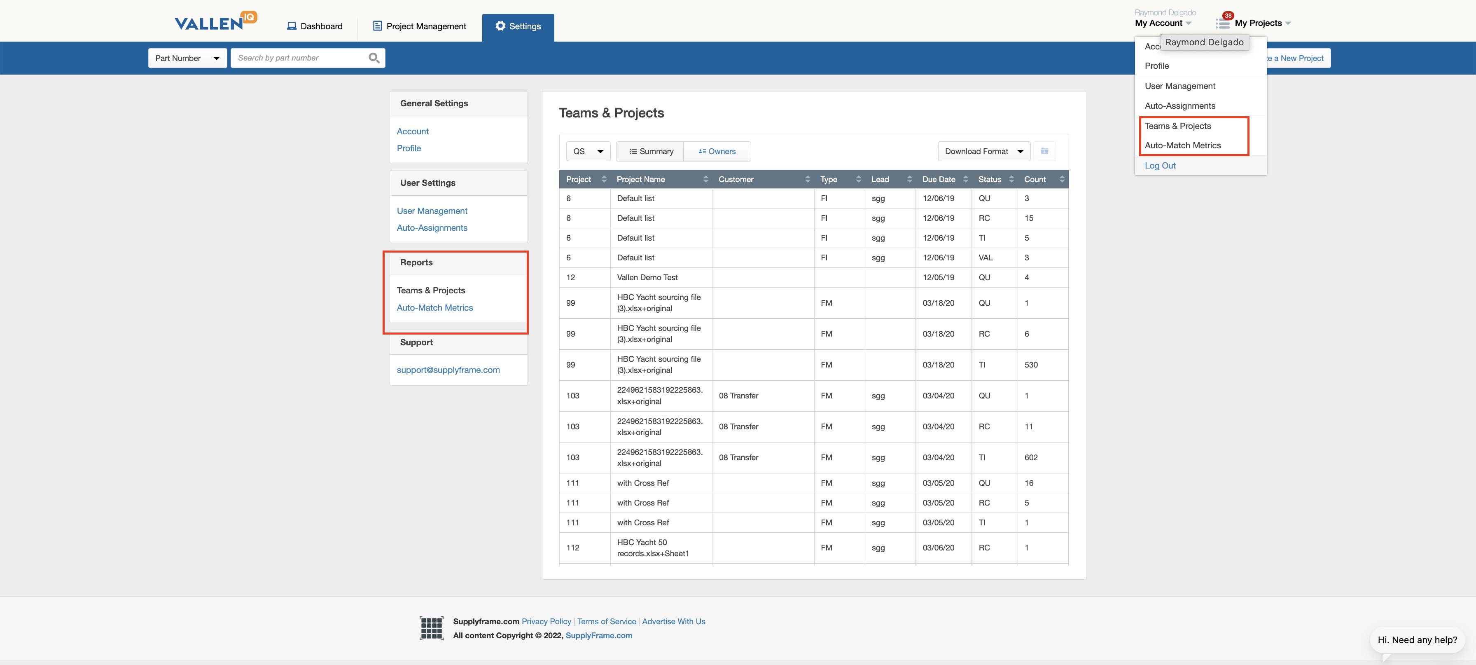Open the Download Format dropdown
The width and height of the screenshot is (1476, 665).
coord(983,151)
